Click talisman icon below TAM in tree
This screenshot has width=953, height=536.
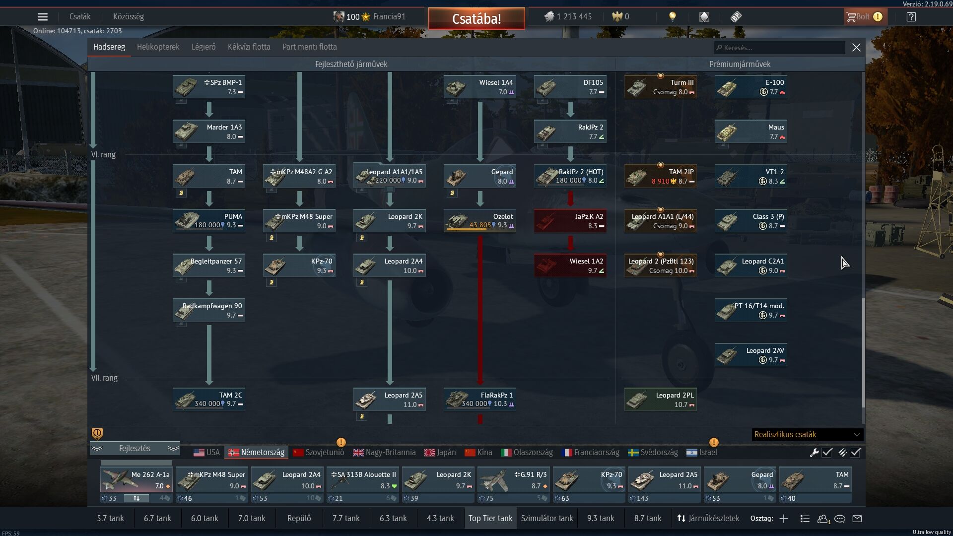pos(181,193)
